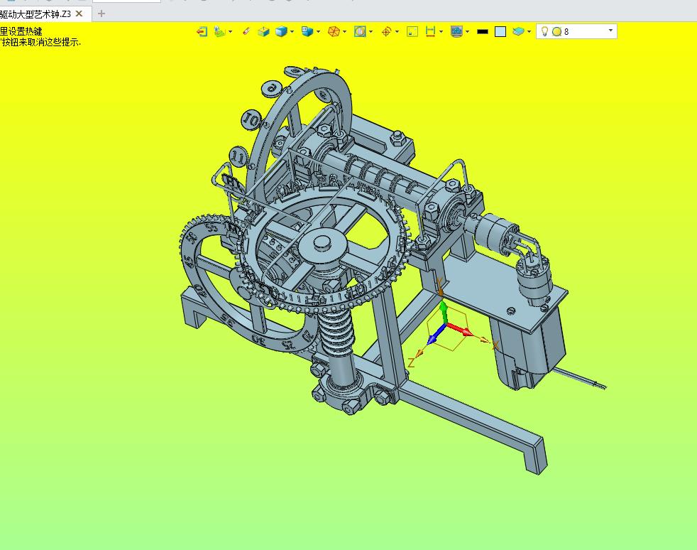Click the shaded blue cube display icon

coord(281,31)
